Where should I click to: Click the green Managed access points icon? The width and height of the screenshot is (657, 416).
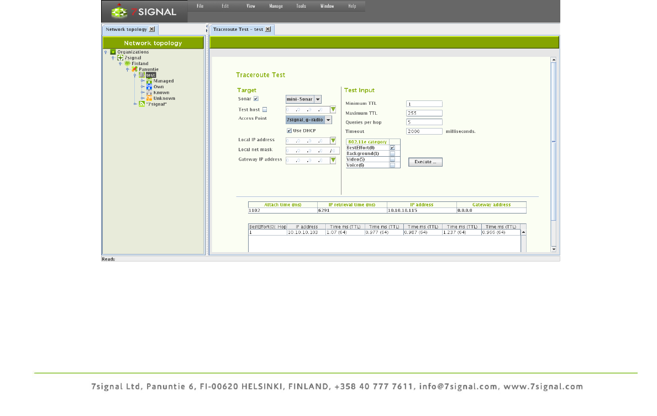pyautogui.click(x=149, y=81)
